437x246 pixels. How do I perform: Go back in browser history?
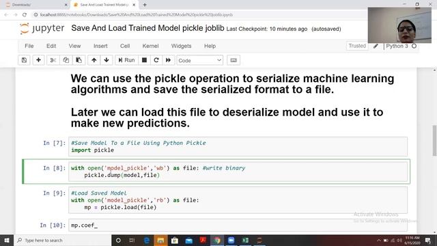(6, 15)
